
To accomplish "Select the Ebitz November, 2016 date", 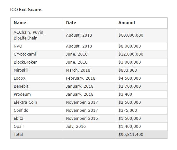I will coord(82,119).
